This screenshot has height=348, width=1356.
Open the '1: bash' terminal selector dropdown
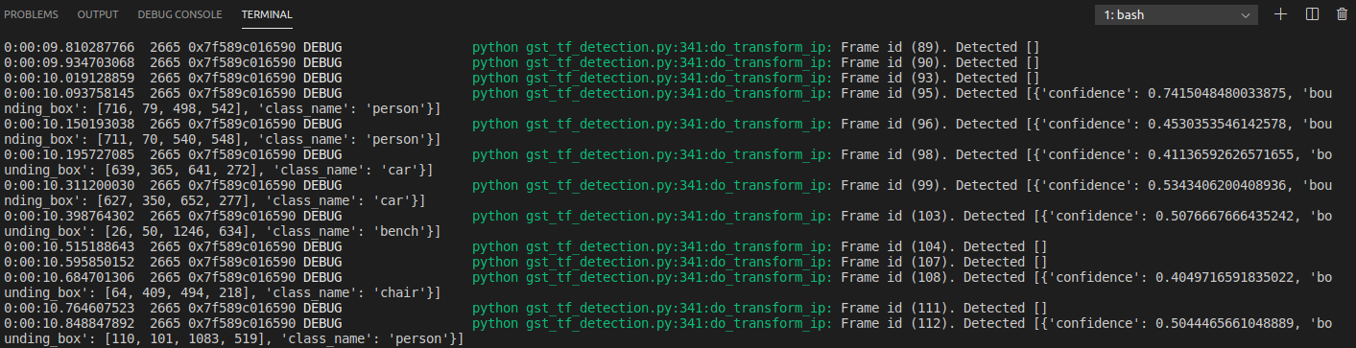pos(1177,14)
